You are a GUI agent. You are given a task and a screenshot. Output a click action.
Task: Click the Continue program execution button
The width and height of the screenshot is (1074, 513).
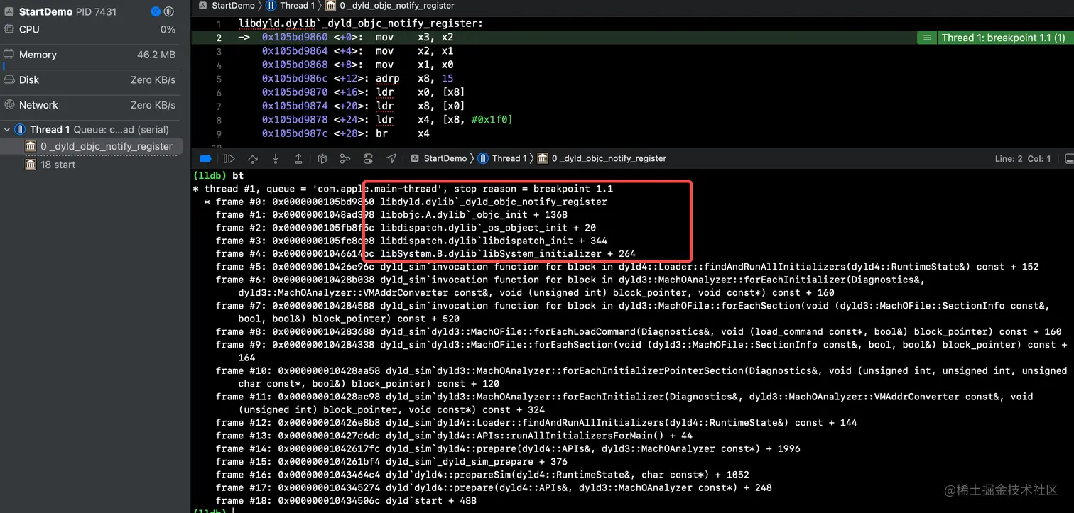(x=229, y=159)
